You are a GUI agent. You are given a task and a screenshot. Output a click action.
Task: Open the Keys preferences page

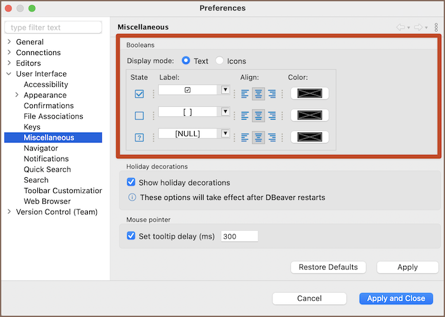click(32, 127)
